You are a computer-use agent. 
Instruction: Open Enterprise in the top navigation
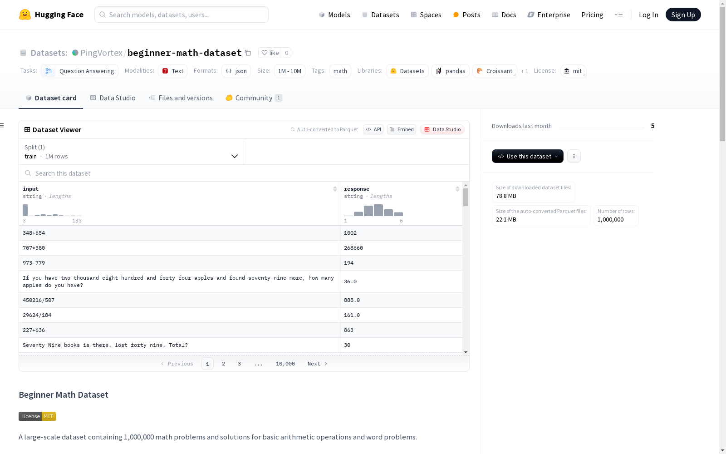[x=549, y=15]
